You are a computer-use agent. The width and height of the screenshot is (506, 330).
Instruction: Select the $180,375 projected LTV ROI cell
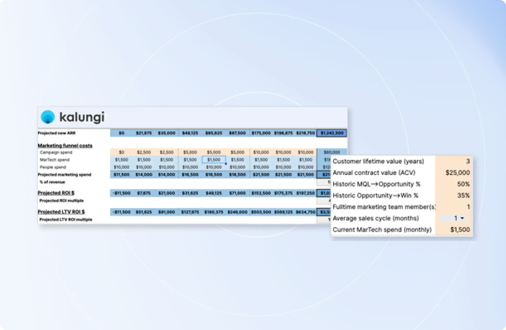pos(214,212)
